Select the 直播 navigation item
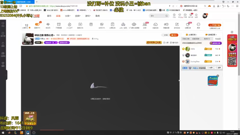Screen dimensions: 240x135 (x=58, y=16)
